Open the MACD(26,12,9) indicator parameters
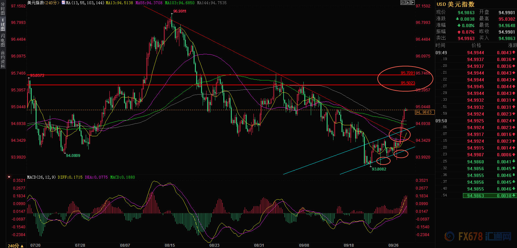517x248 pixels. (41, 177)
